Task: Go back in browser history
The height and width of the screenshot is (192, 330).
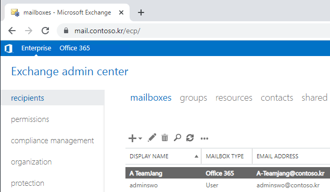Action: pos(12,31)
